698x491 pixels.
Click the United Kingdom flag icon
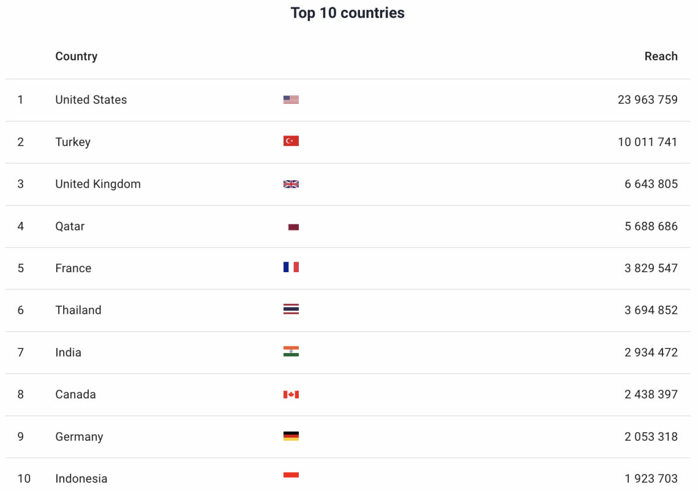(x=291, y=184)
